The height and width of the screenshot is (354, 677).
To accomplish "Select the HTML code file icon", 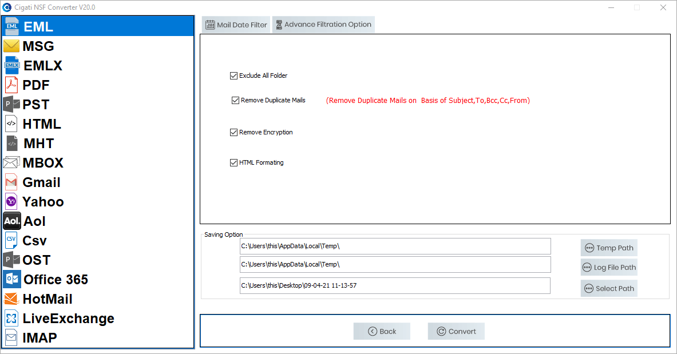I will [x=11, y=124].
